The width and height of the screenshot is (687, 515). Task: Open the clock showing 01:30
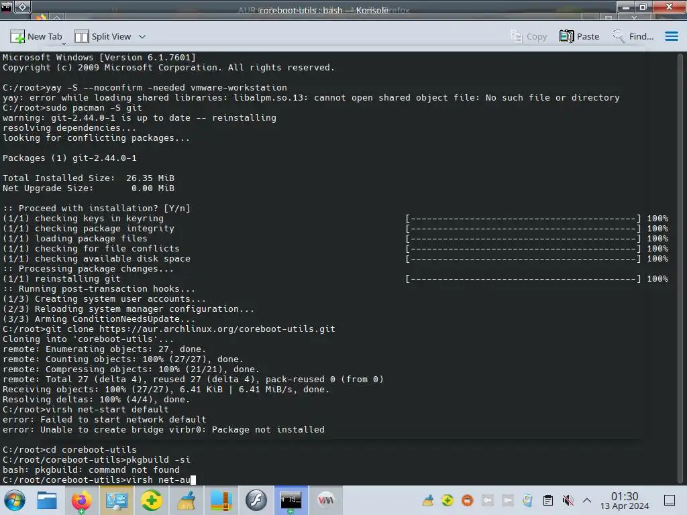[625, 500]
